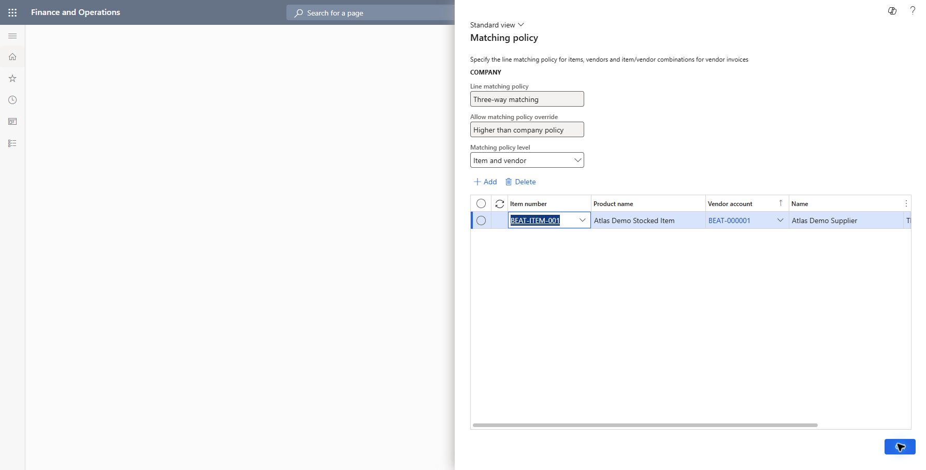Open Recent clock icon in sidebar
This screenshot has height=470, width=926.
click(x=12, y=100)
